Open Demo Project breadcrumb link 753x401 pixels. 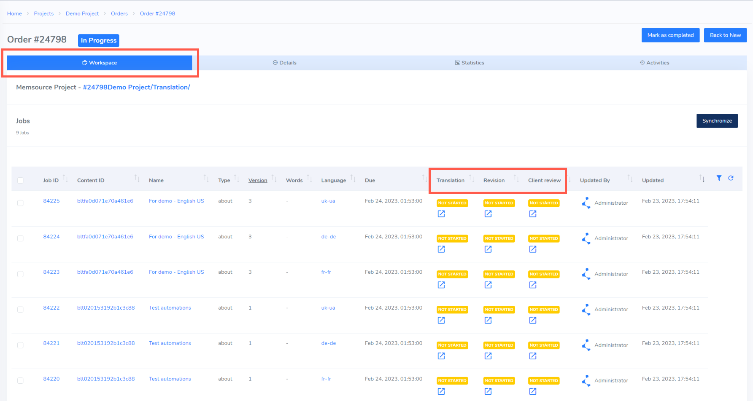(82, 13)
